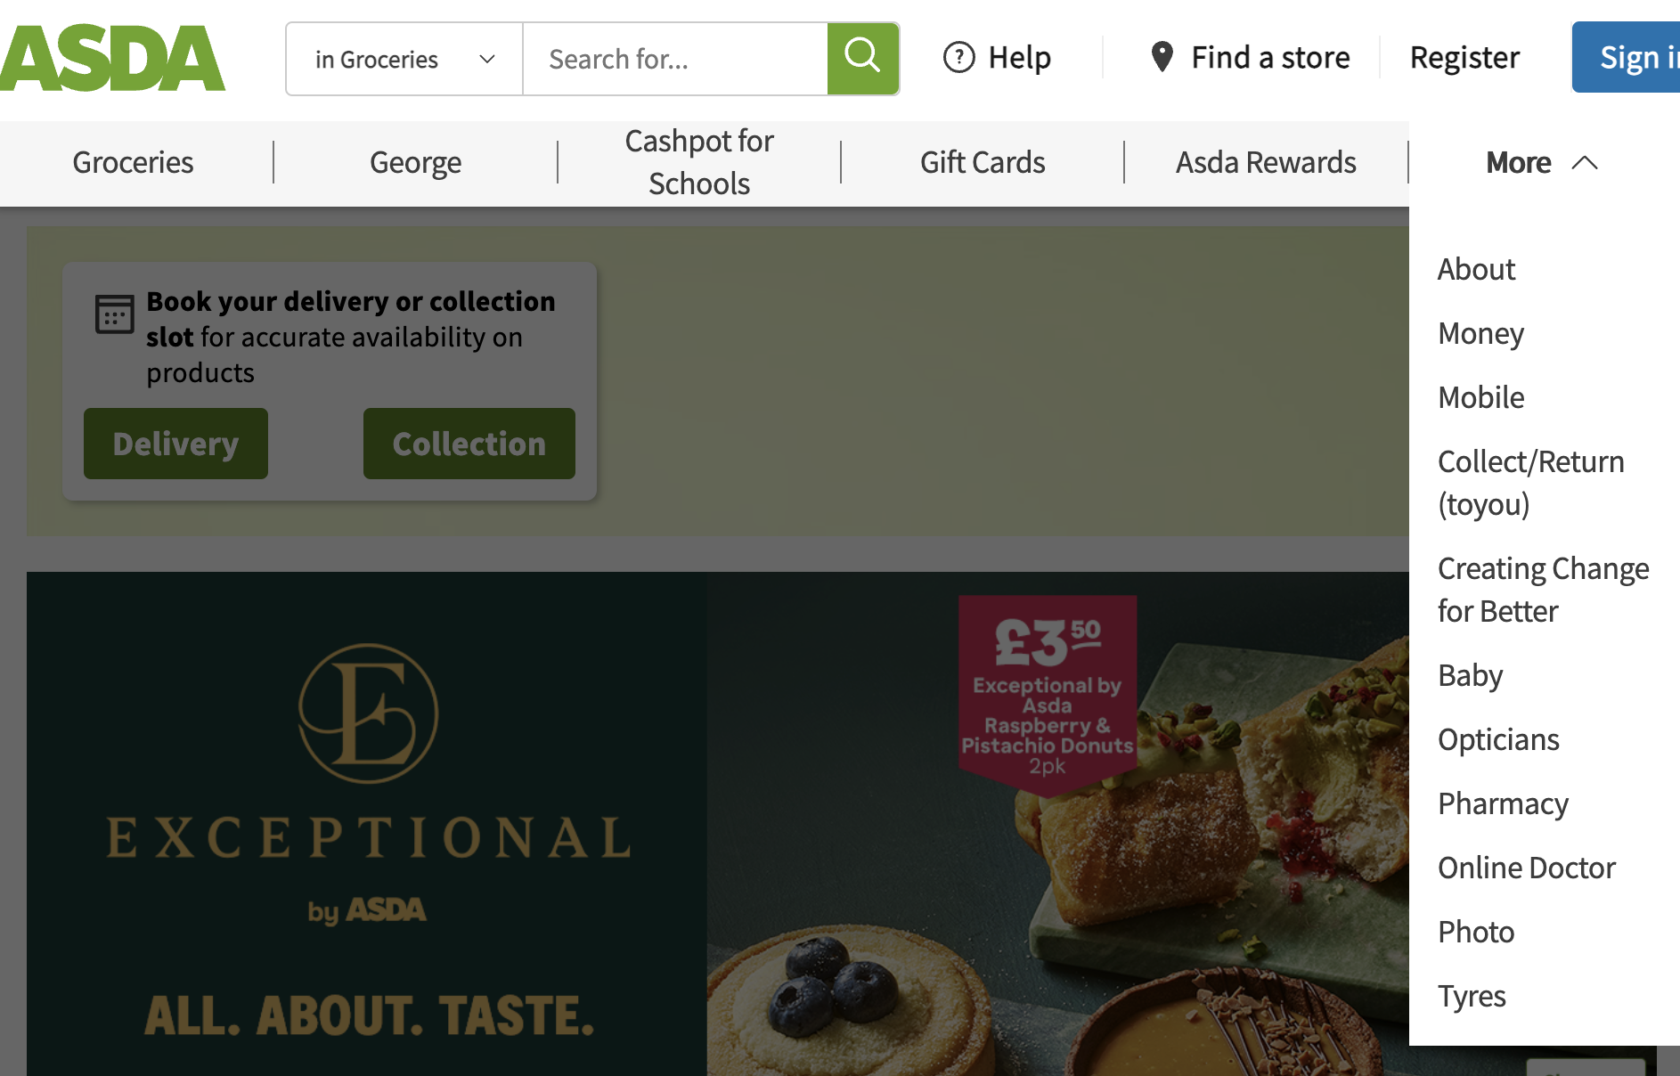Click the Delivery button
1680x1076 pixels.
pyautogui.click(x=175, y=444)
